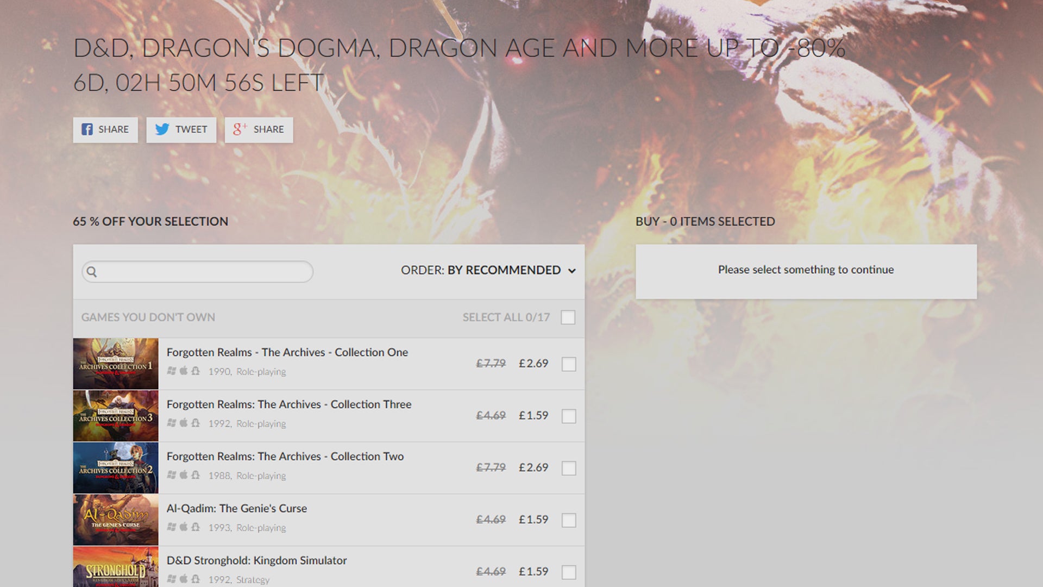The image size is (1043, 587).
Task: Click Linux icon under Forgotten Realms Collection Three
Action: point(196,423)
